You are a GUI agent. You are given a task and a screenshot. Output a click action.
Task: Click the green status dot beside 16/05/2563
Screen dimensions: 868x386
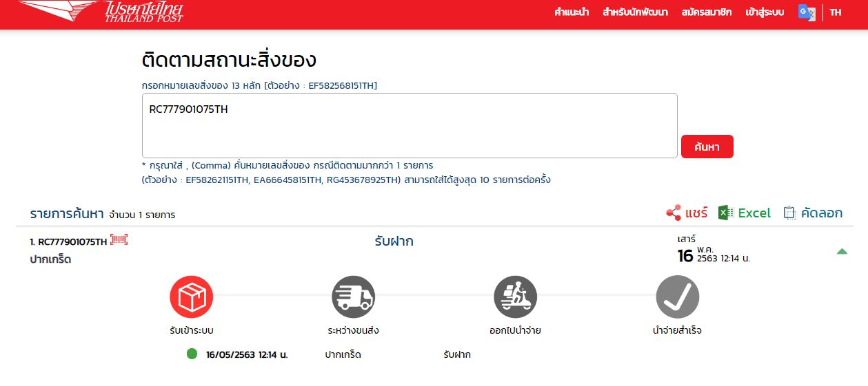point(192,354)
